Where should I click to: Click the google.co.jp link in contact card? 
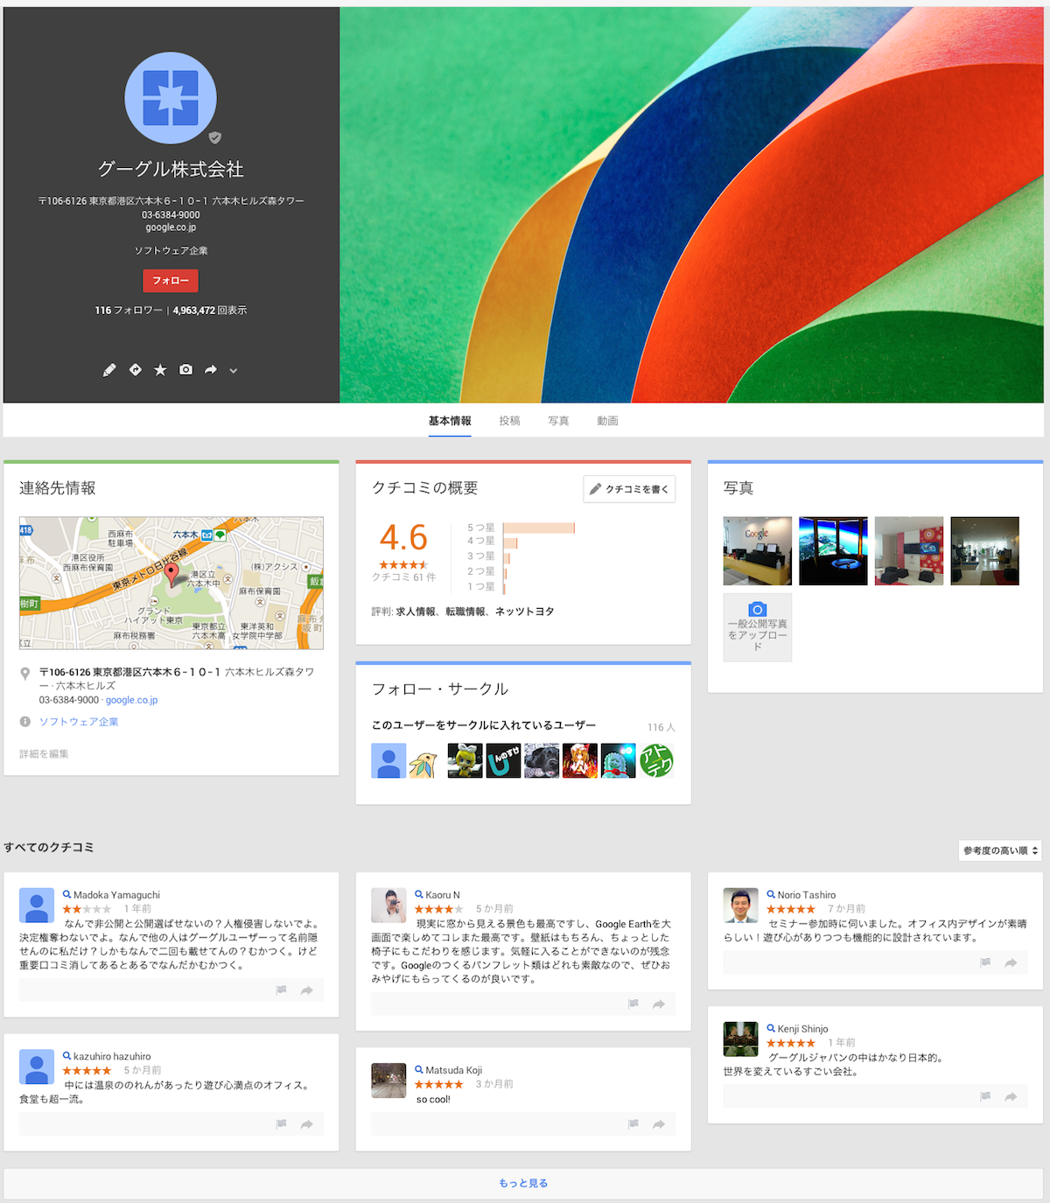click(x=132, y=700)
